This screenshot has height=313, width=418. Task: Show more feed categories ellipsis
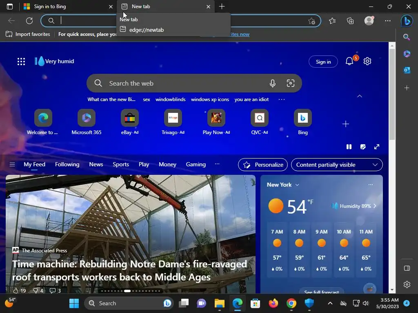[x=217, y=164]
